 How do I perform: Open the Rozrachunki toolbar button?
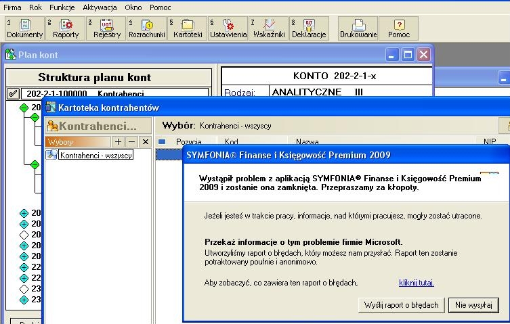click(147, 28)
